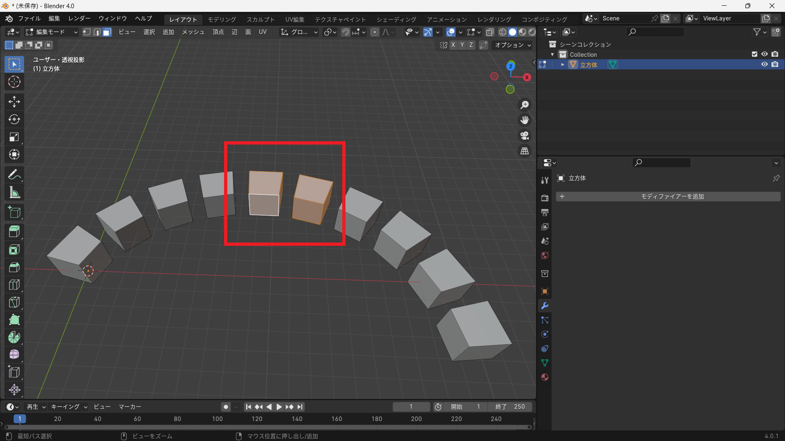
Task: Open the メッシュ menu
Action: click(x=193, y=32)
